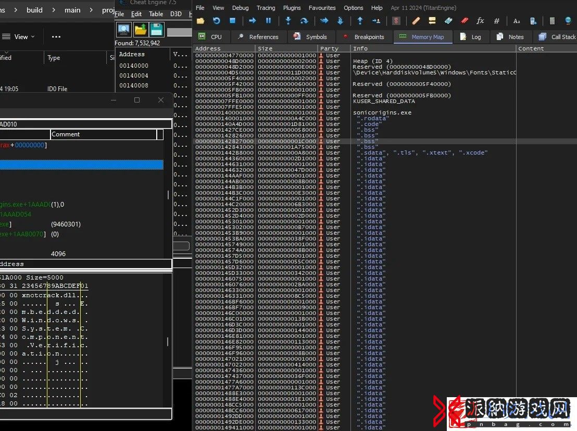Open the File menu in x64dbg
This screenshot has width=577, height=431.
(x=200, y=8)
